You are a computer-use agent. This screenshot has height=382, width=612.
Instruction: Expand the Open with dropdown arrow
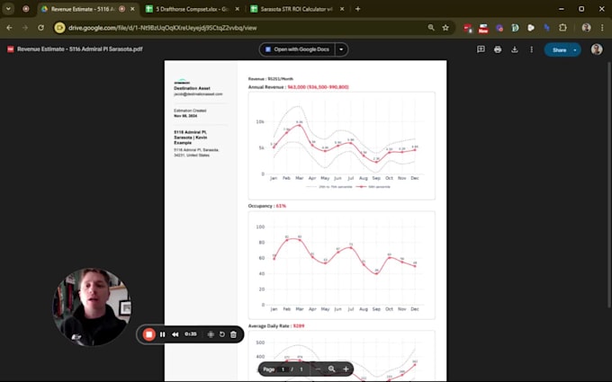pos(341,49)
